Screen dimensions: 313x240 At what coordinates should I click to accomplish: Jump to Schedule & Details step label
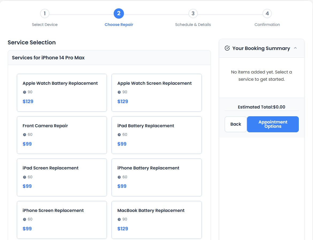coord(193,25)
